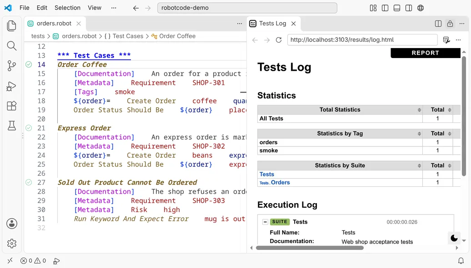The image size is (471, 268).
Task: Toggle the lock group icon
Action: [450, 24]
